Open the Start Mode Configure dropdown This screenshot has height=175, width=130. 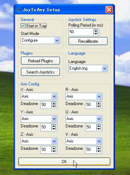(x=40, y=40)
